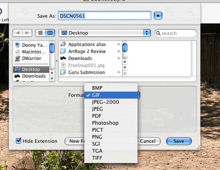Switch to list view

pos(40,33)
